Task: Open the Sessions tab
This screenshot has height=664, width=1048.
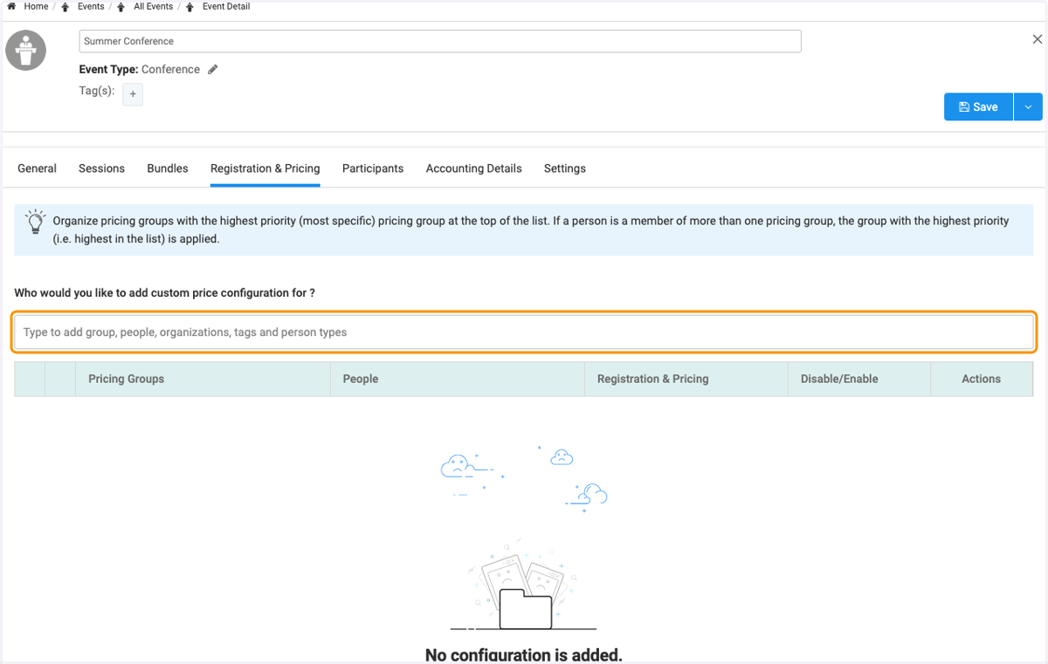Action: point(101,168)
